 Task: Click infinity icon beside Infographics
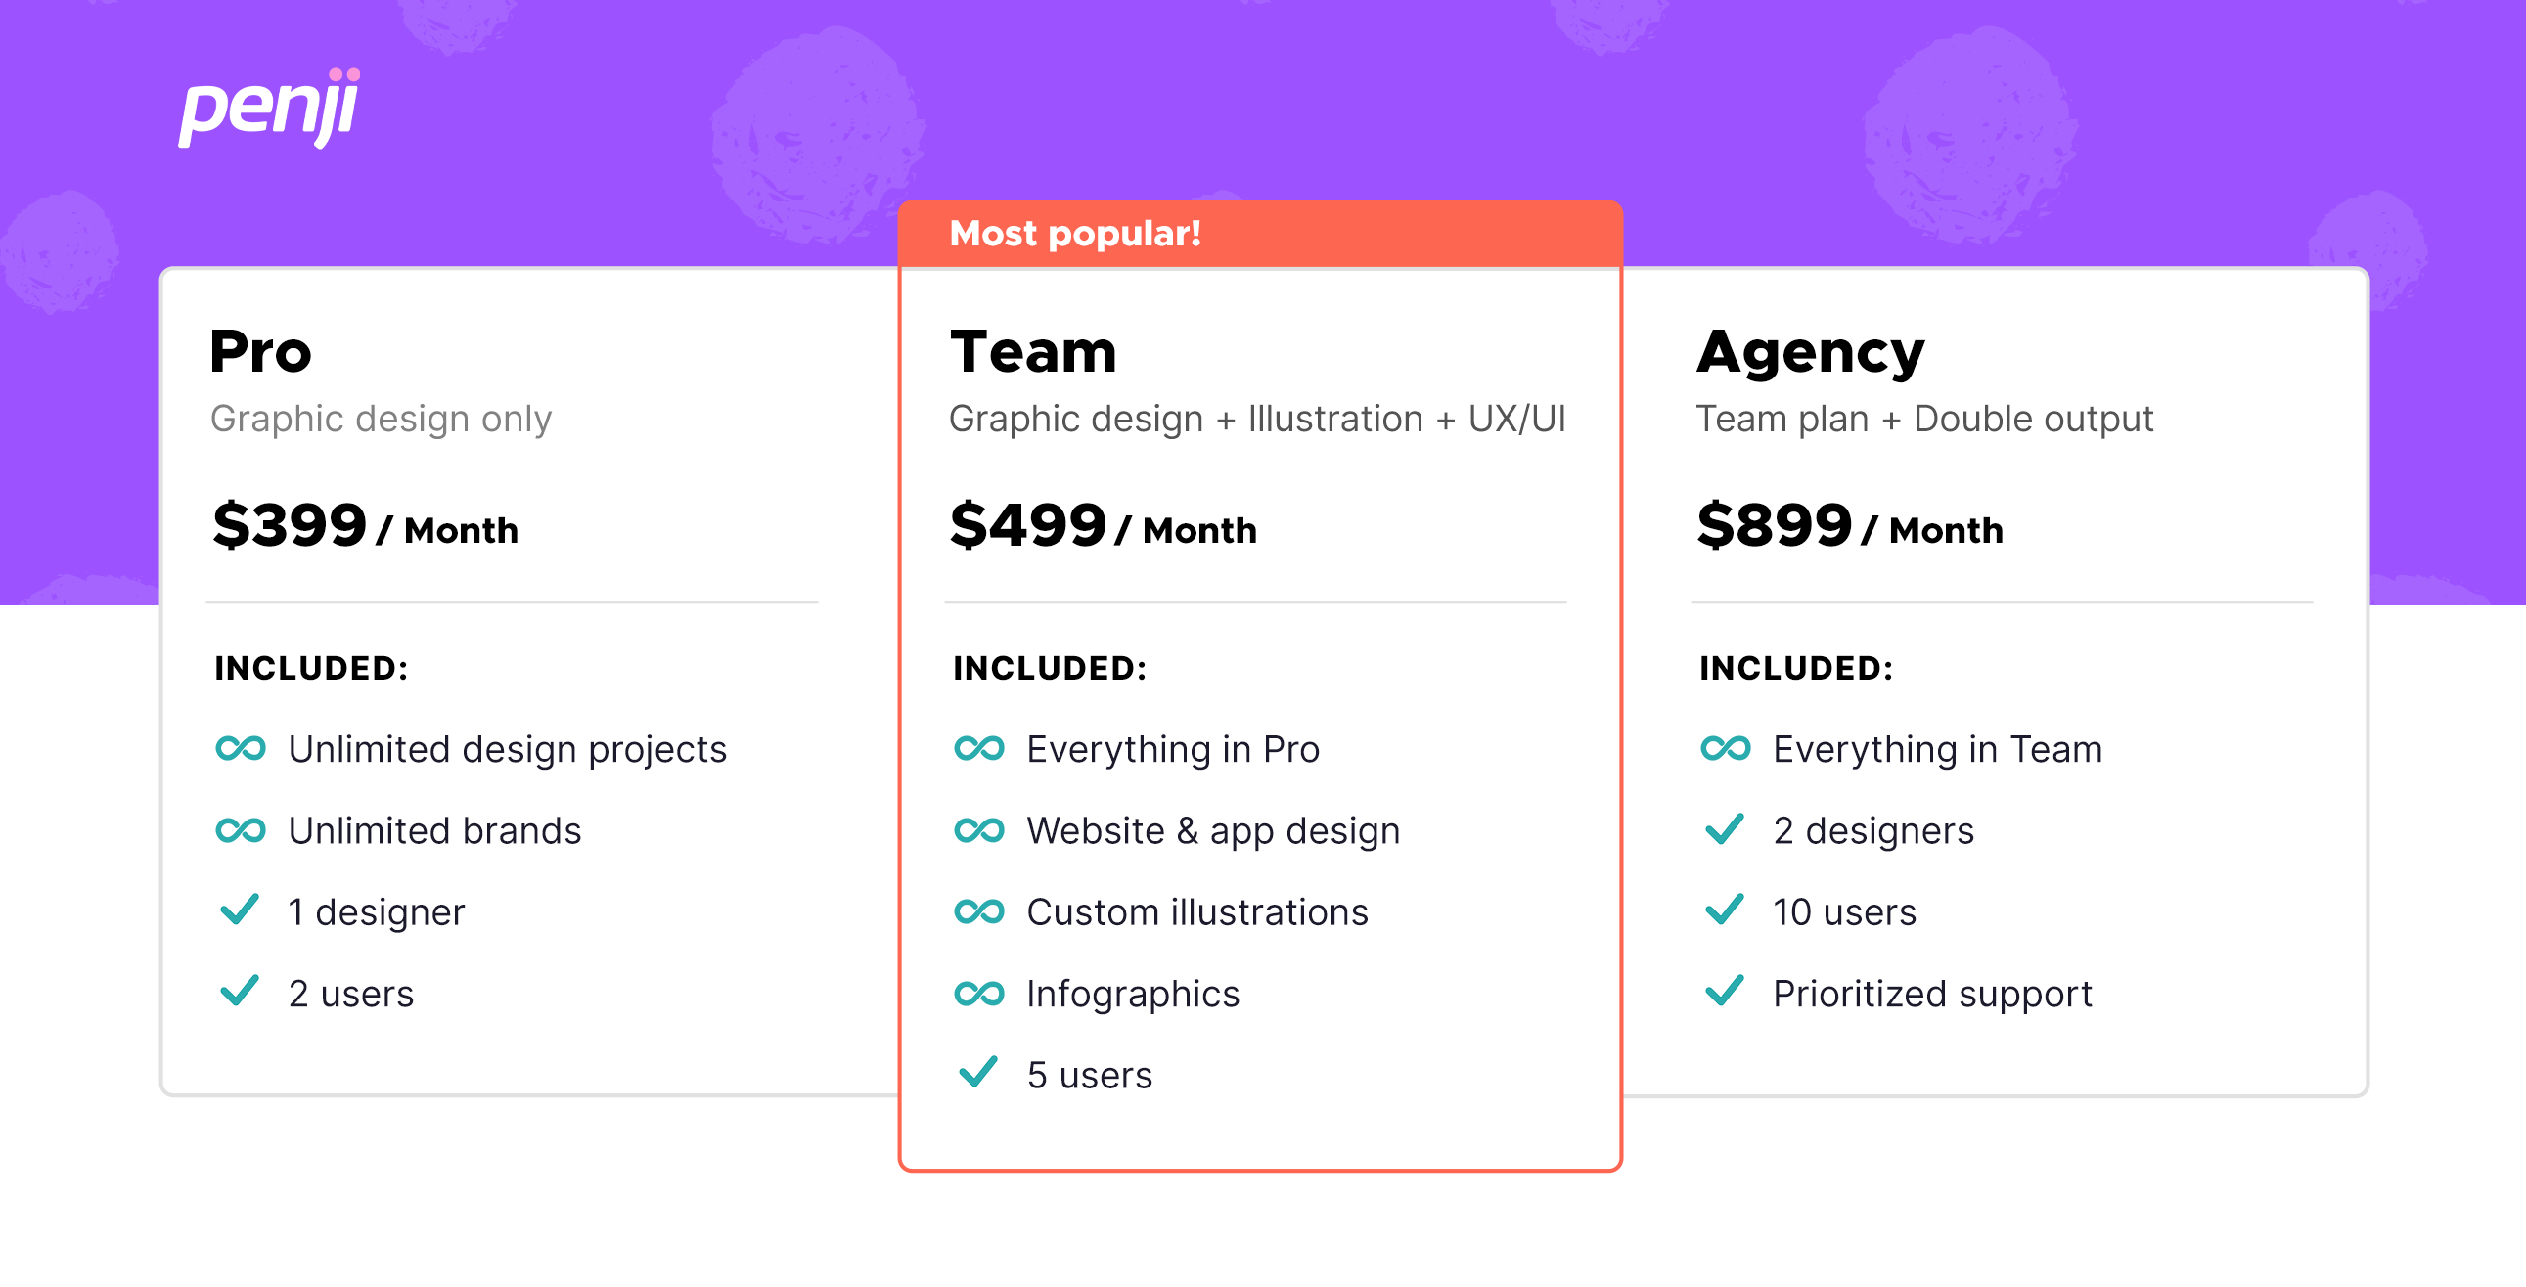click(978, 993)
